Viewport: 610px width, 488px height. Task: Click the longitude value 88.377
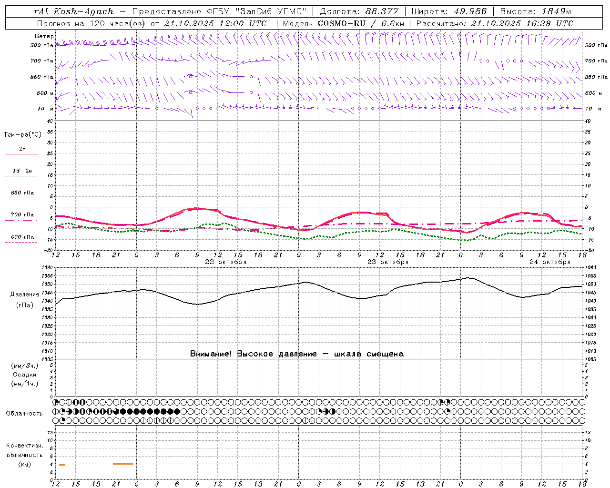click(382, 11)
